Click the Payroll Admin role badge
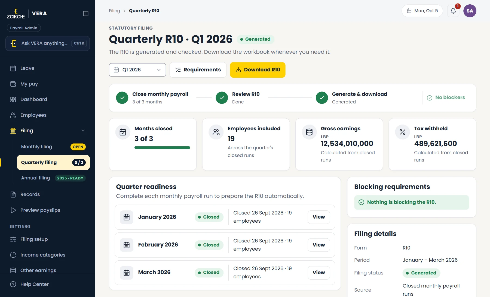Image resolution: width=490 pixels, height=297 pixels. (24, 28)
